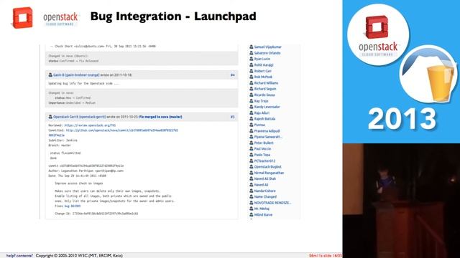Click person icon beside PCTeacher012
The height and width of the screenshot is (258, 460).
252,161
